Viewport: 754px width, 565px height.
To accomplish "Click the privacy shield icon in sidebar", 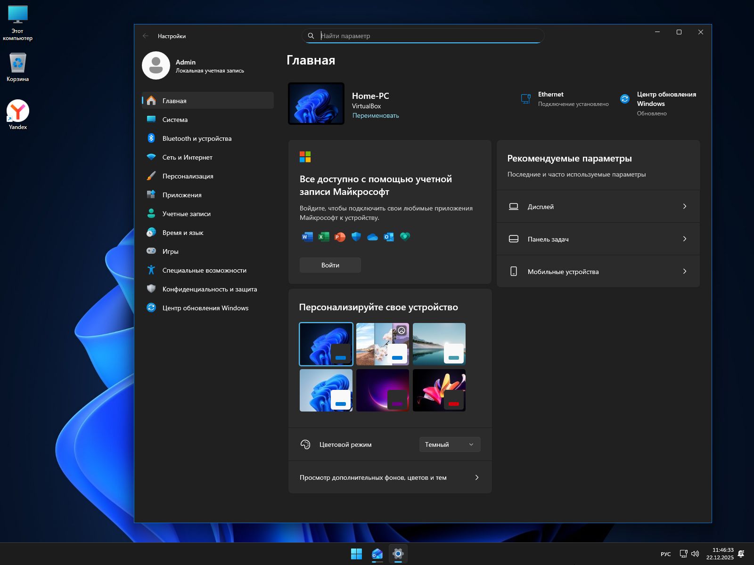I will 151,289.
